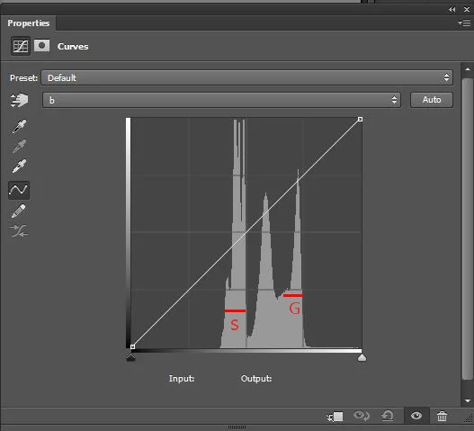Open the Preset dropdown showing Default
Viewport: 474px width, 431px height.
pos(247,77)
